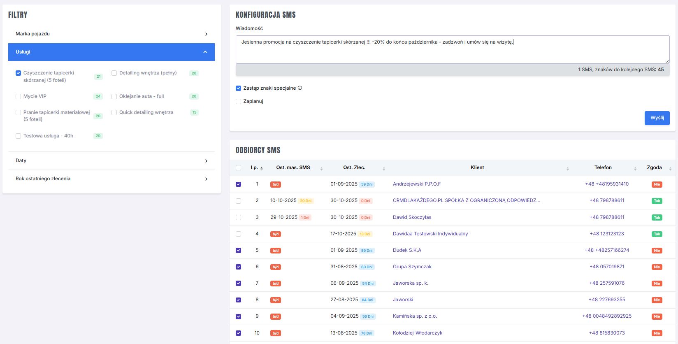Sort table by Lp. column arrows

[x=262, y=168]
